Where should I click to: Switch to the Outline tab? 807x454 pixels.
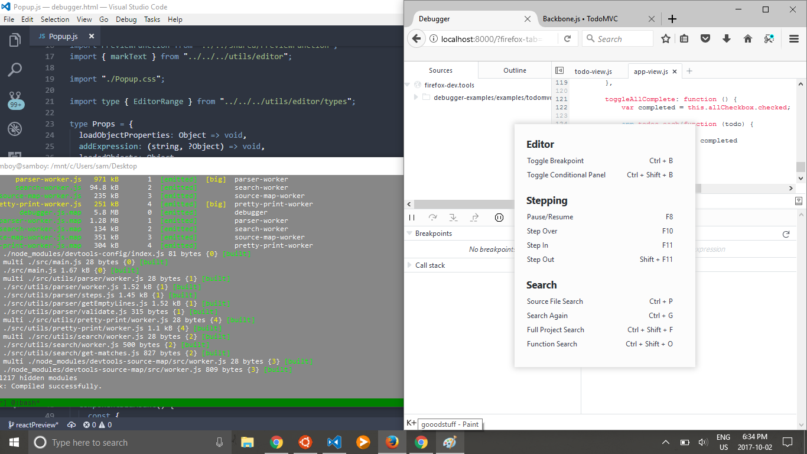(515, 70)
